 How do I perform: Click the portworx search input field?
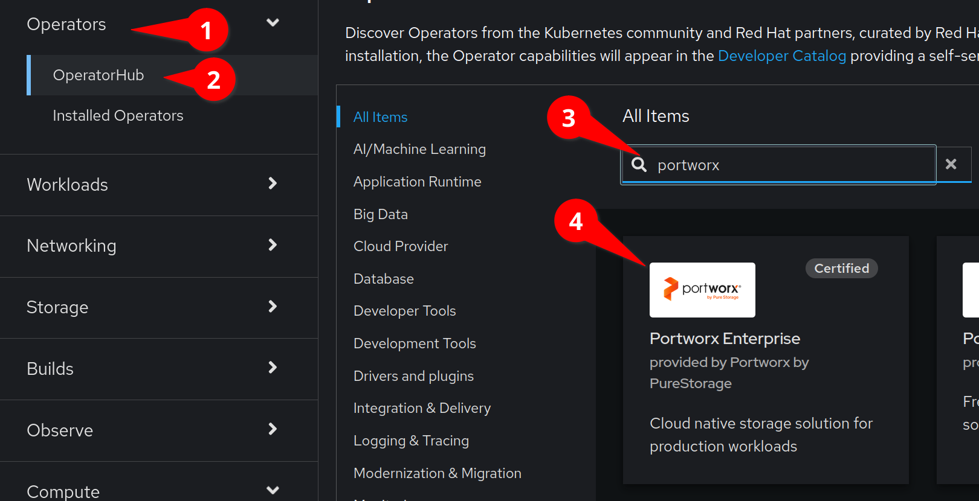(x=786, y=165)
